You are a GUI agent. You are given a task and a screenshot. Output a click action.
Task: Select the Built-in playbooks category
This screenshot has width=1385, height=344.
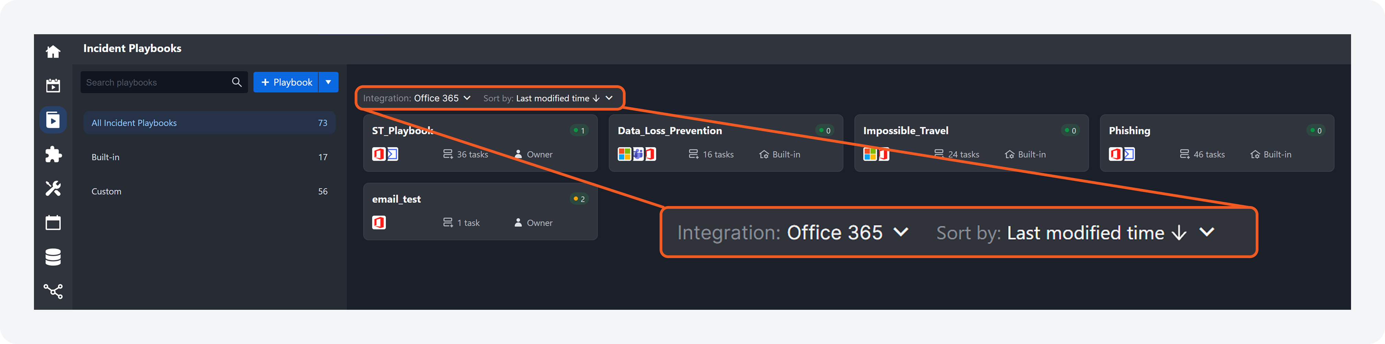click(209, 157)
